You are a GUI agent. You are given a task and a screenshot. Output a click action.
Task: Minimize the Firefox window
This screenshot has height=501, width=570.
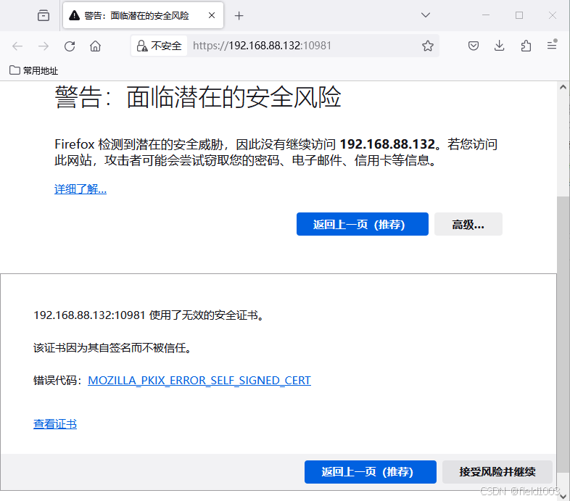coord(486,15)
